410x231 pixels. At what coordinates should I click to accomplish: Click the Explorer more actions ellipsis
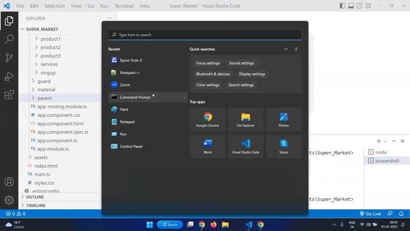pos(109,19)
